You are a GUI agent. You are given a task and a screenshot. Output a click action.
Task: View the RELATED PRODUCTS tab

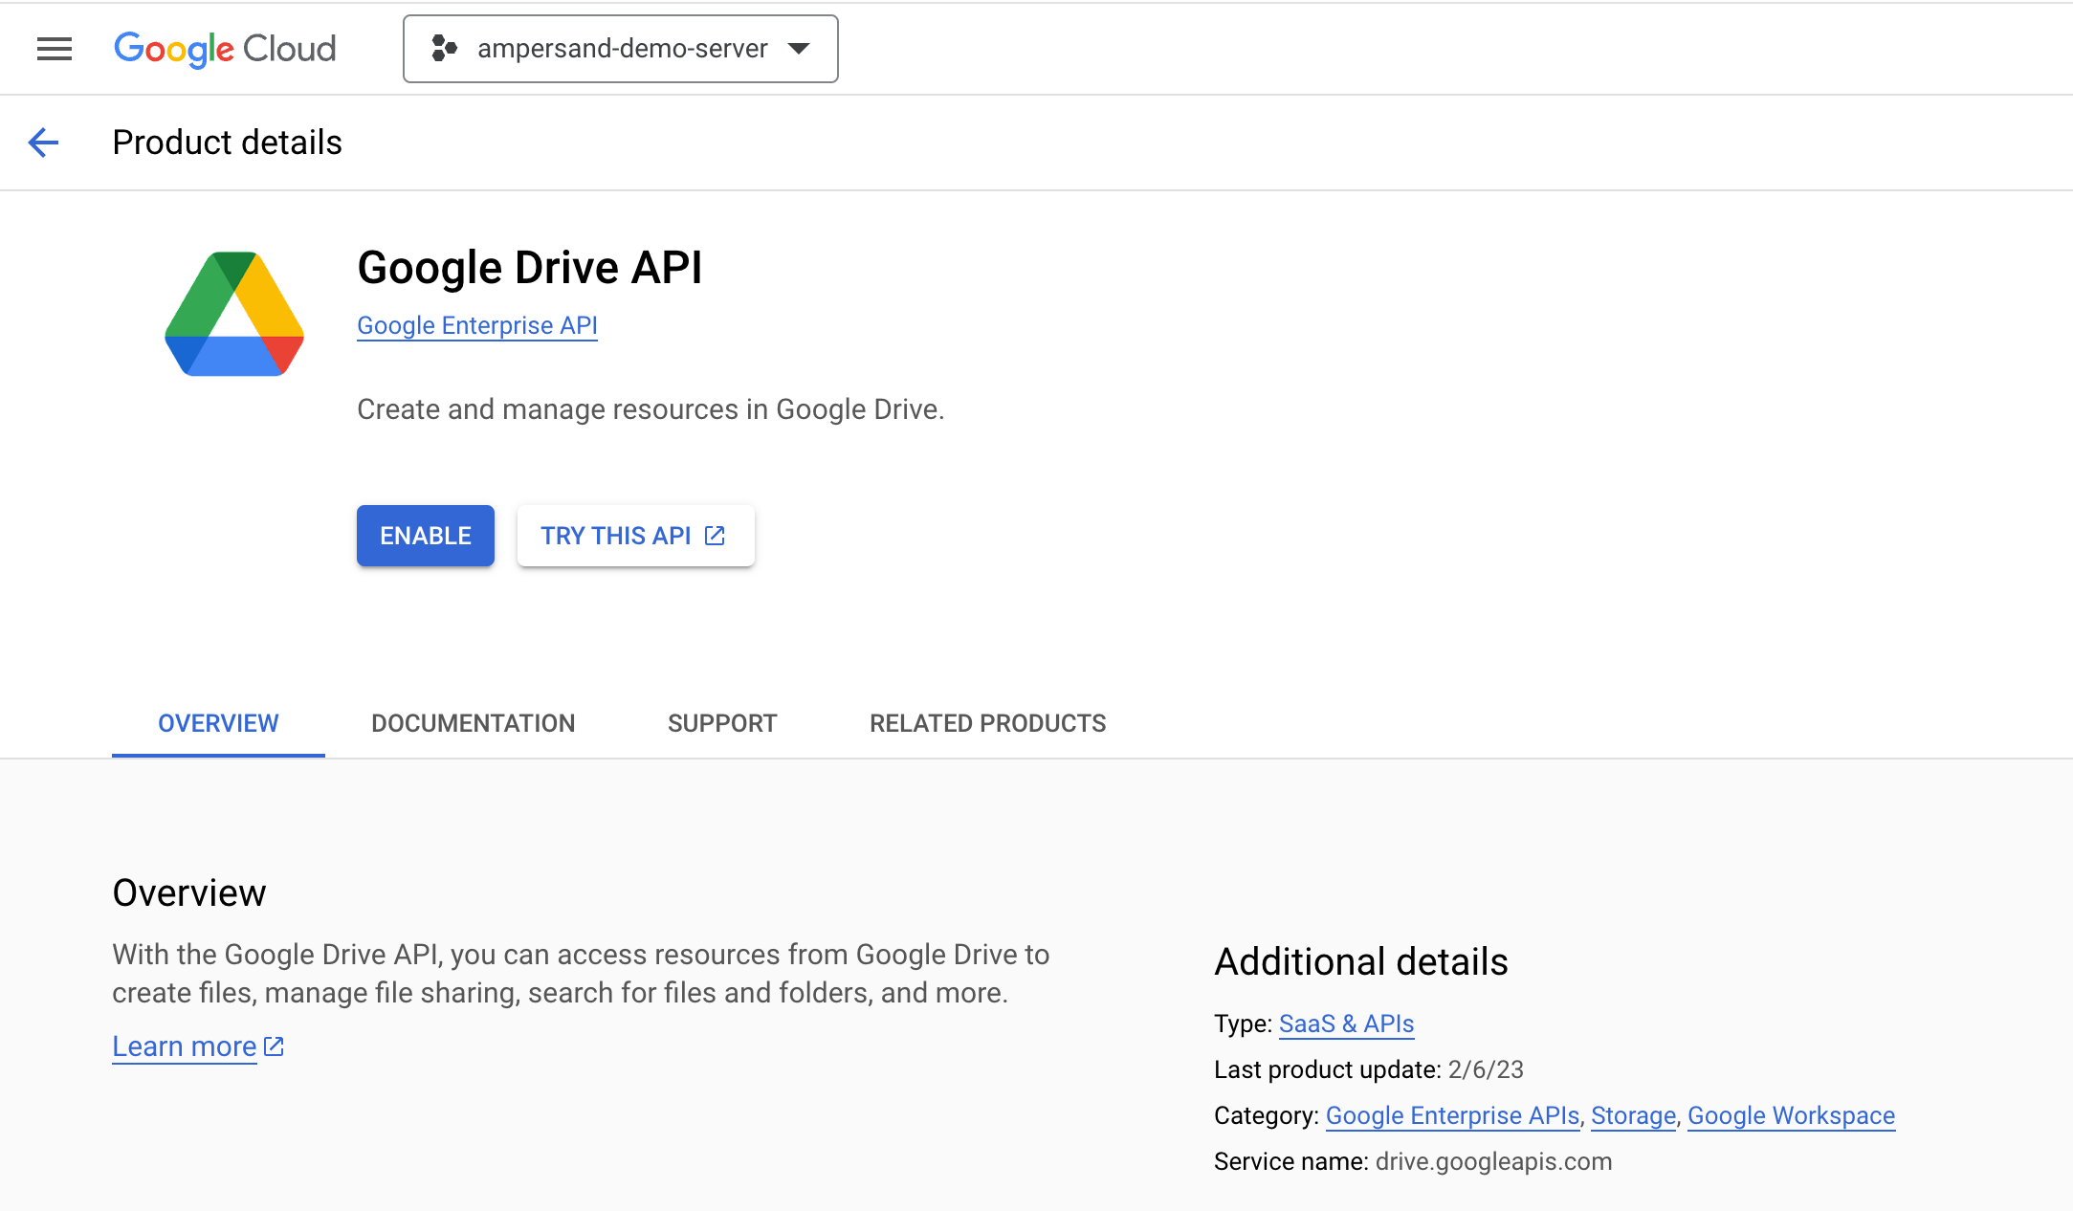986,723
